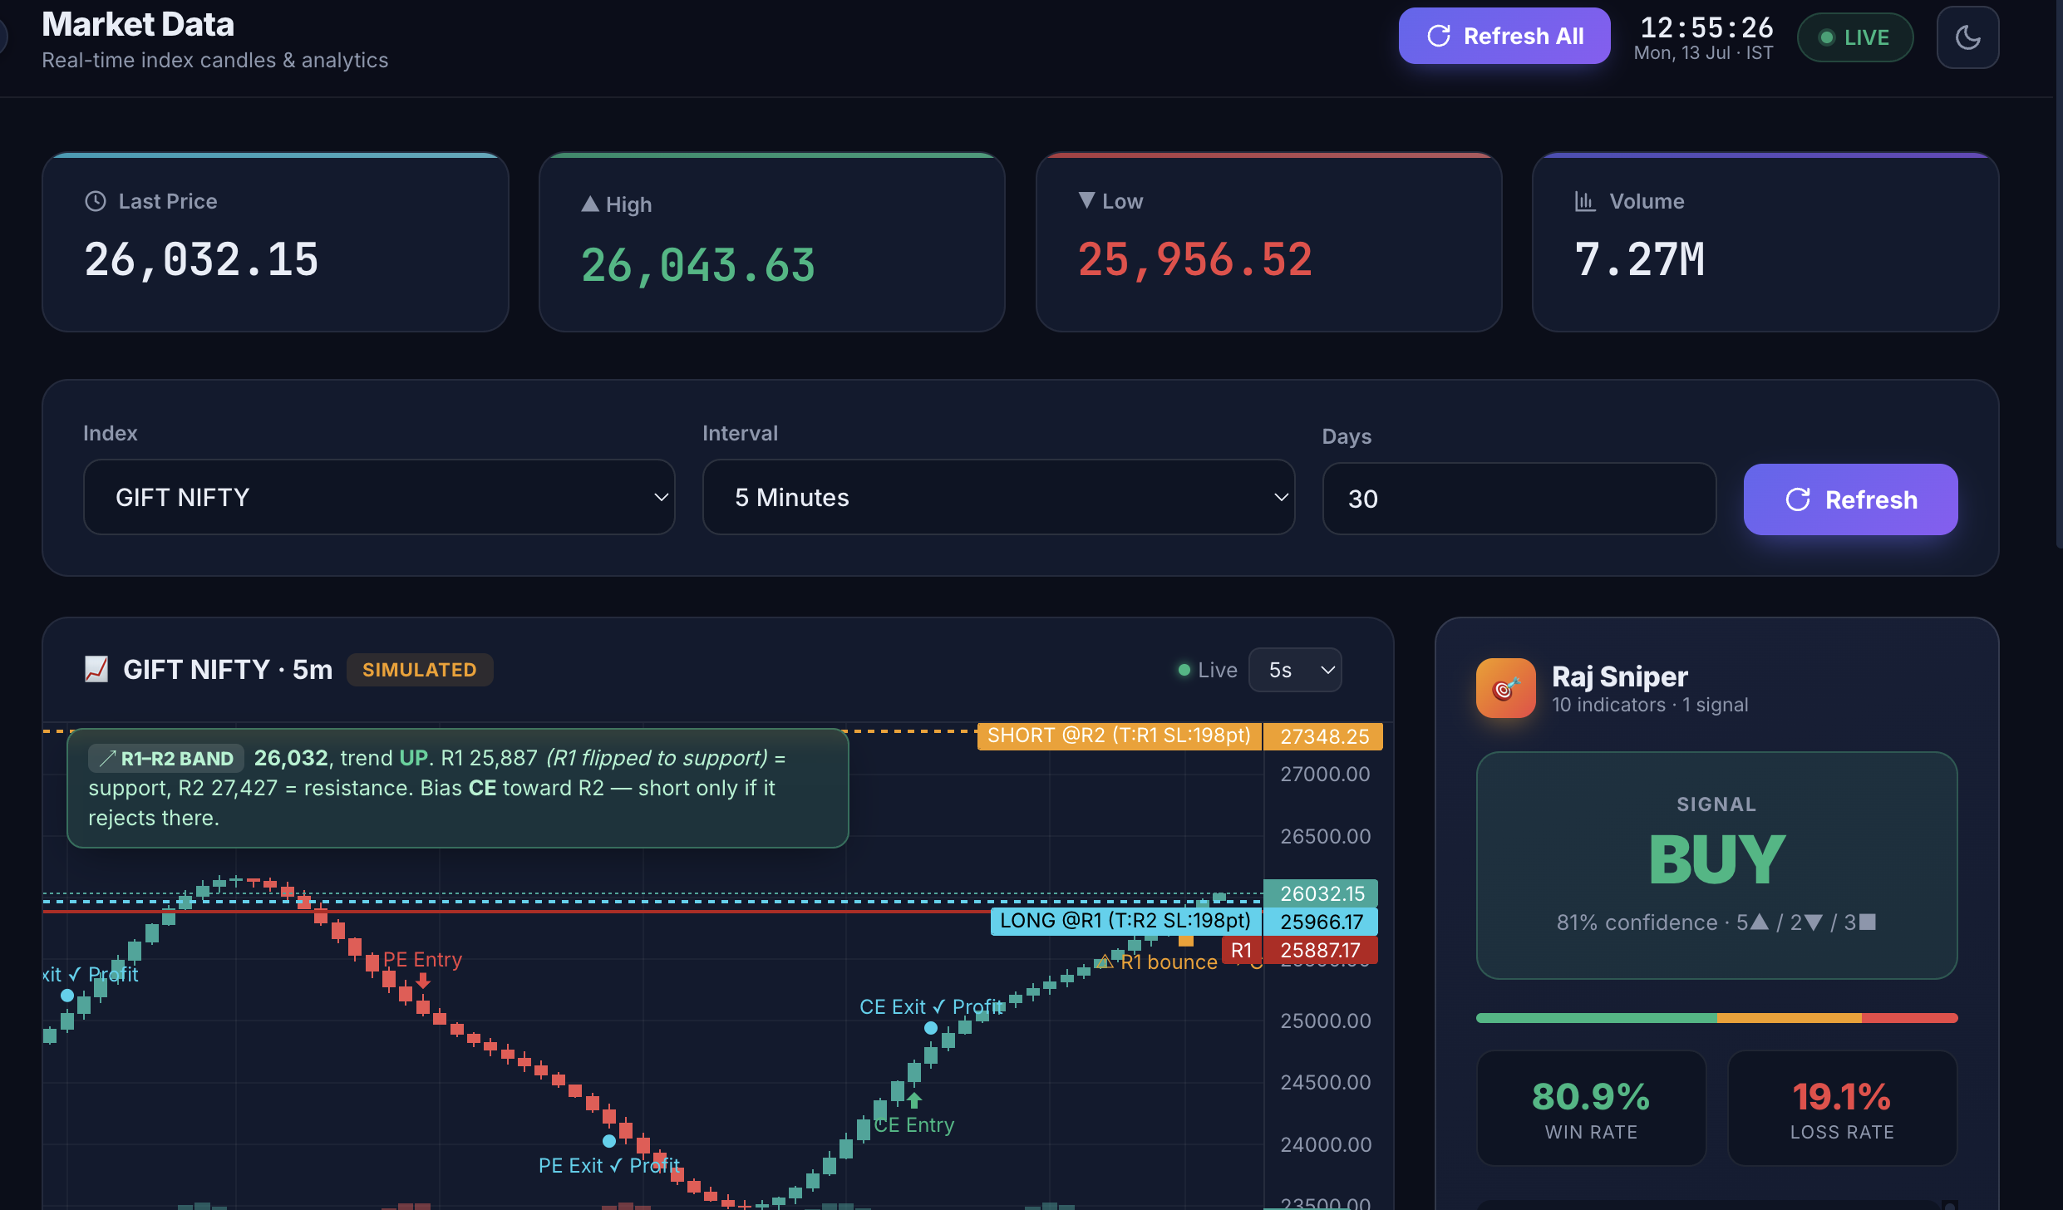This screenshot has width=2063, height=1210.
Task: Click the LIVE status badge
Action: point(1854,37)
